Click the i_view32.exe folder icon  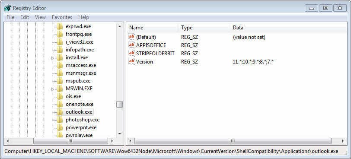(x=60, y=42)
